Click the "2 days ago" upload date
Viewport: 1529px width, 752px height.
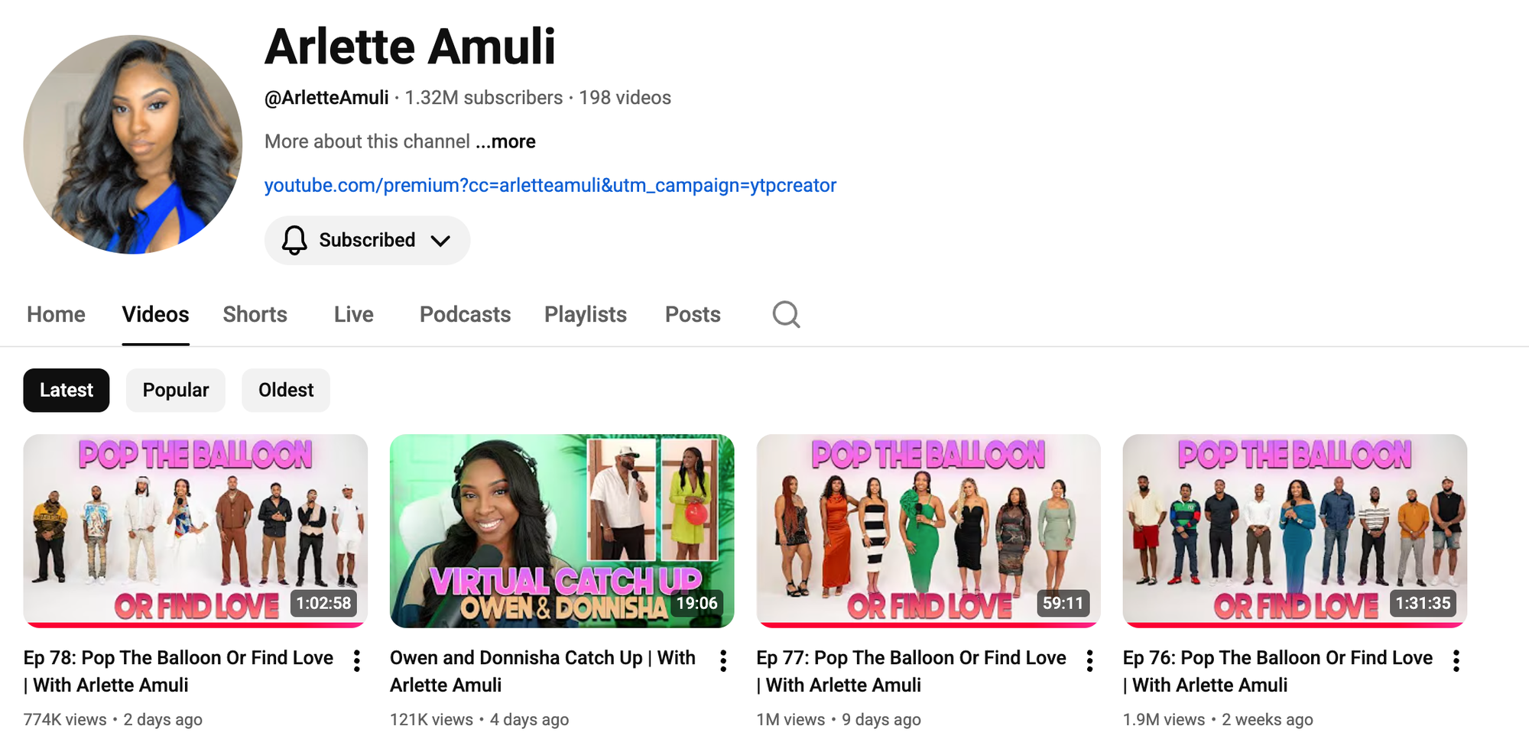(163, 720)
